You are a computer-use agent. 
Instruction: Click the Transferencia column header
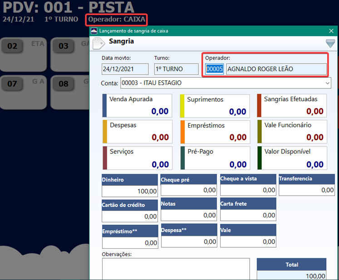[x=307, y=179]
